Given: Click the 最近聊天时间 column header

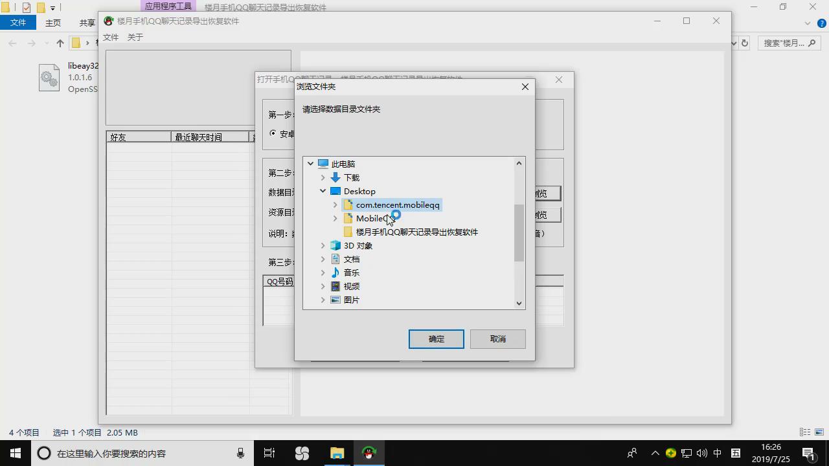Looking at the screenshot, I should pos(210,137).
